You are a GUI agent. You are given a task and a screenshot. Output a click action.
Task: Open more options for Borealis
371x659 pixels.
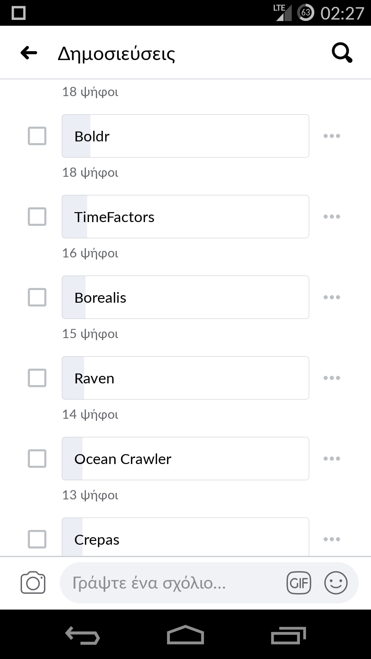click(331, 297)
